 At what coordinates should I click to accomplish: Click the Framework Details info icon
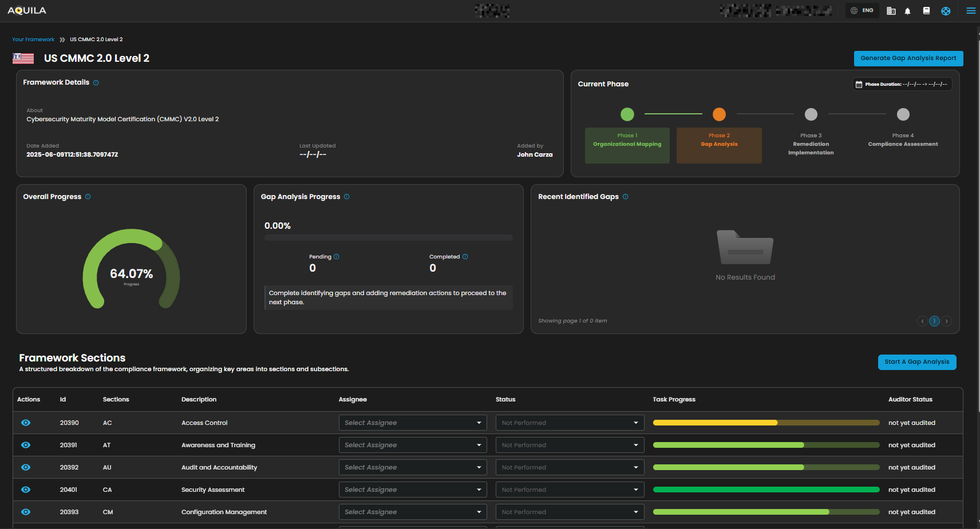click(96, 83)
